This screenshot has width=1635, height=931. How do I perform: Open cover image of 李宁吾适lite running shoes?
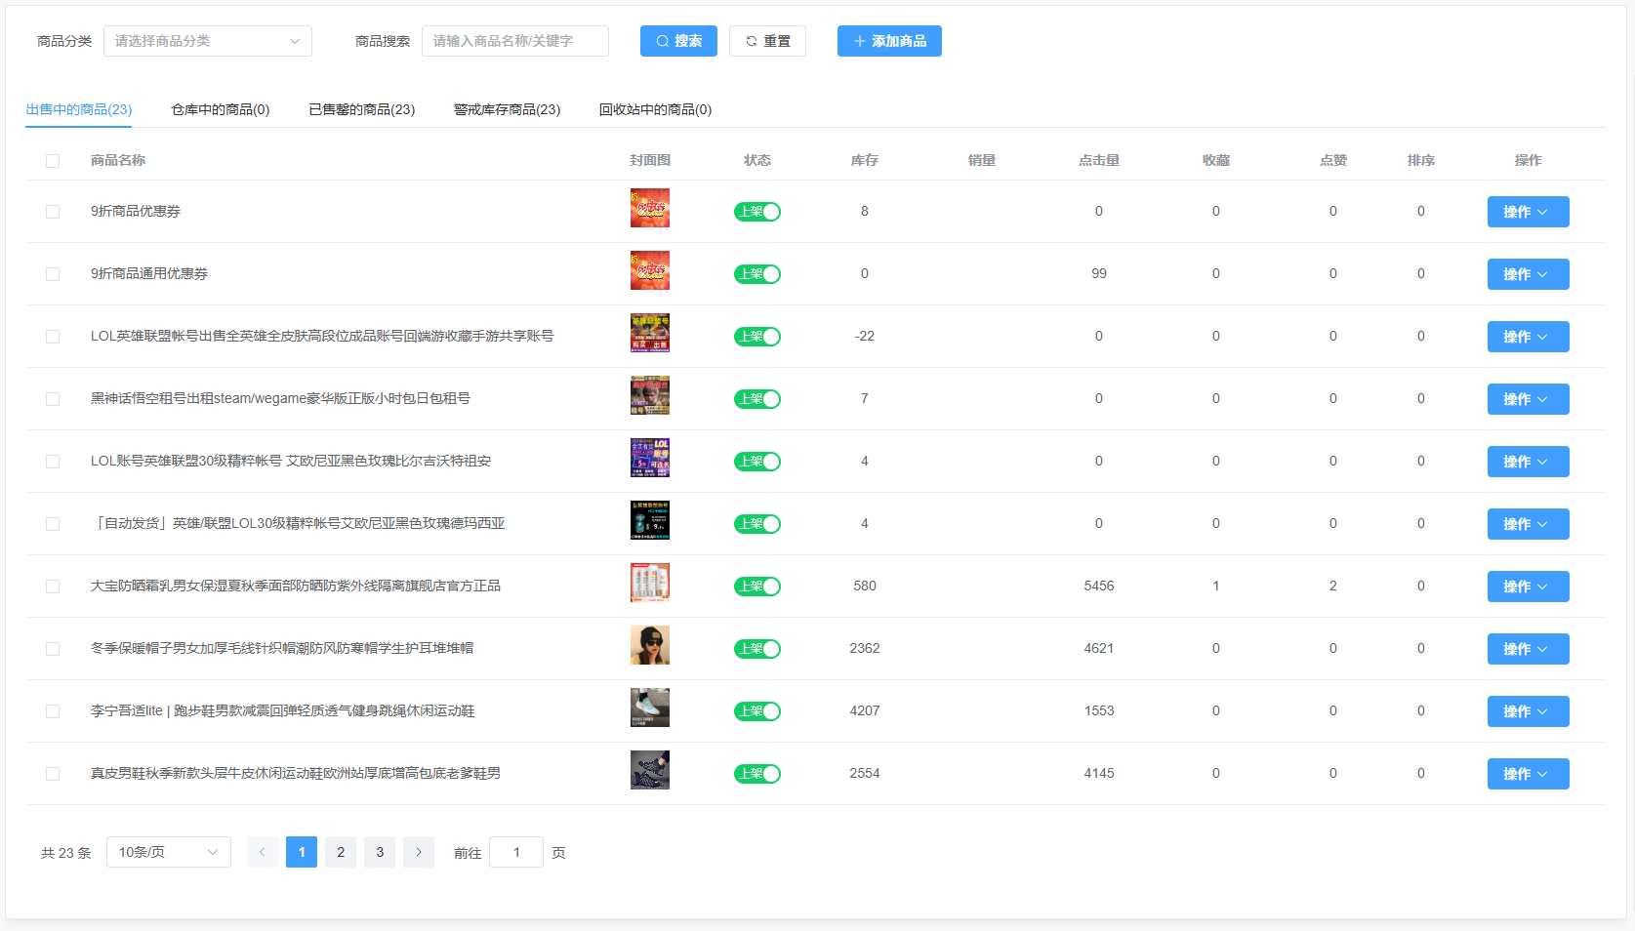[649, 708]
